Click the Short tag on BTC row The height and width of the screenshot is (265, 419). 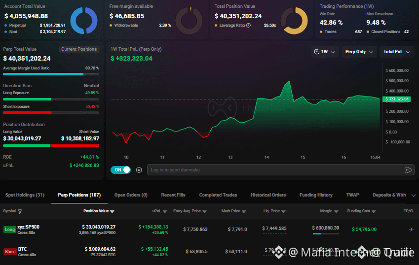click(10, 252)
